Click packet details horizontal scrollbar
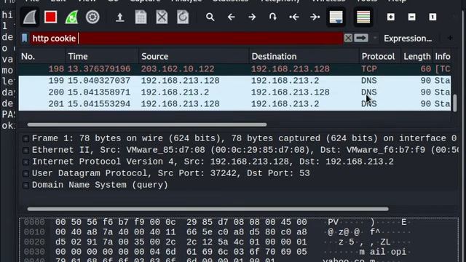 tap(208, 209)
